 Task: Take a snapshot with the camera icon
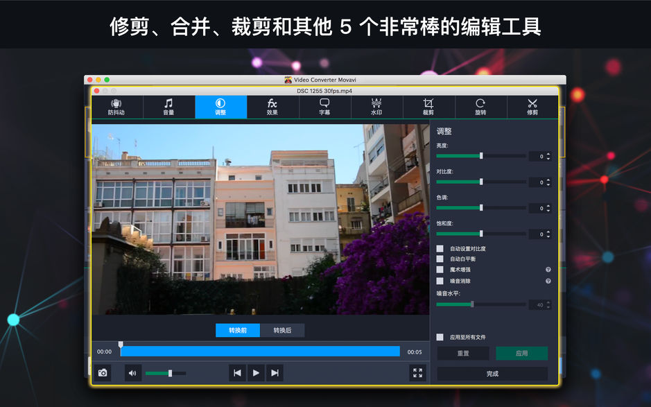[x=103, y=372]
